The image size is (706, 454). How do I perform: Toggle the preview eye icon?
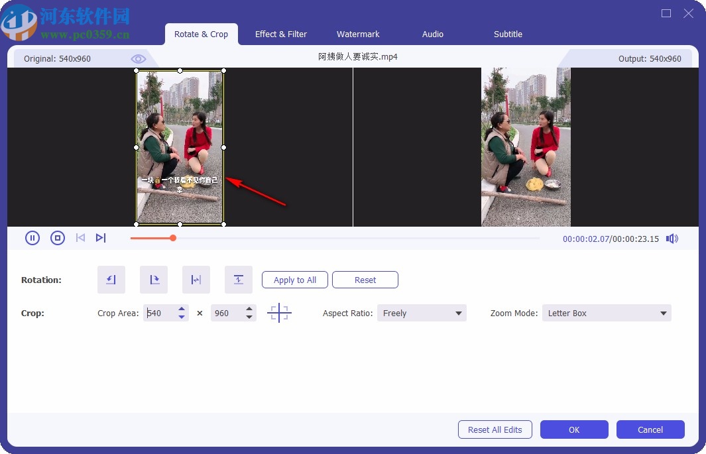tap(138, 58)
